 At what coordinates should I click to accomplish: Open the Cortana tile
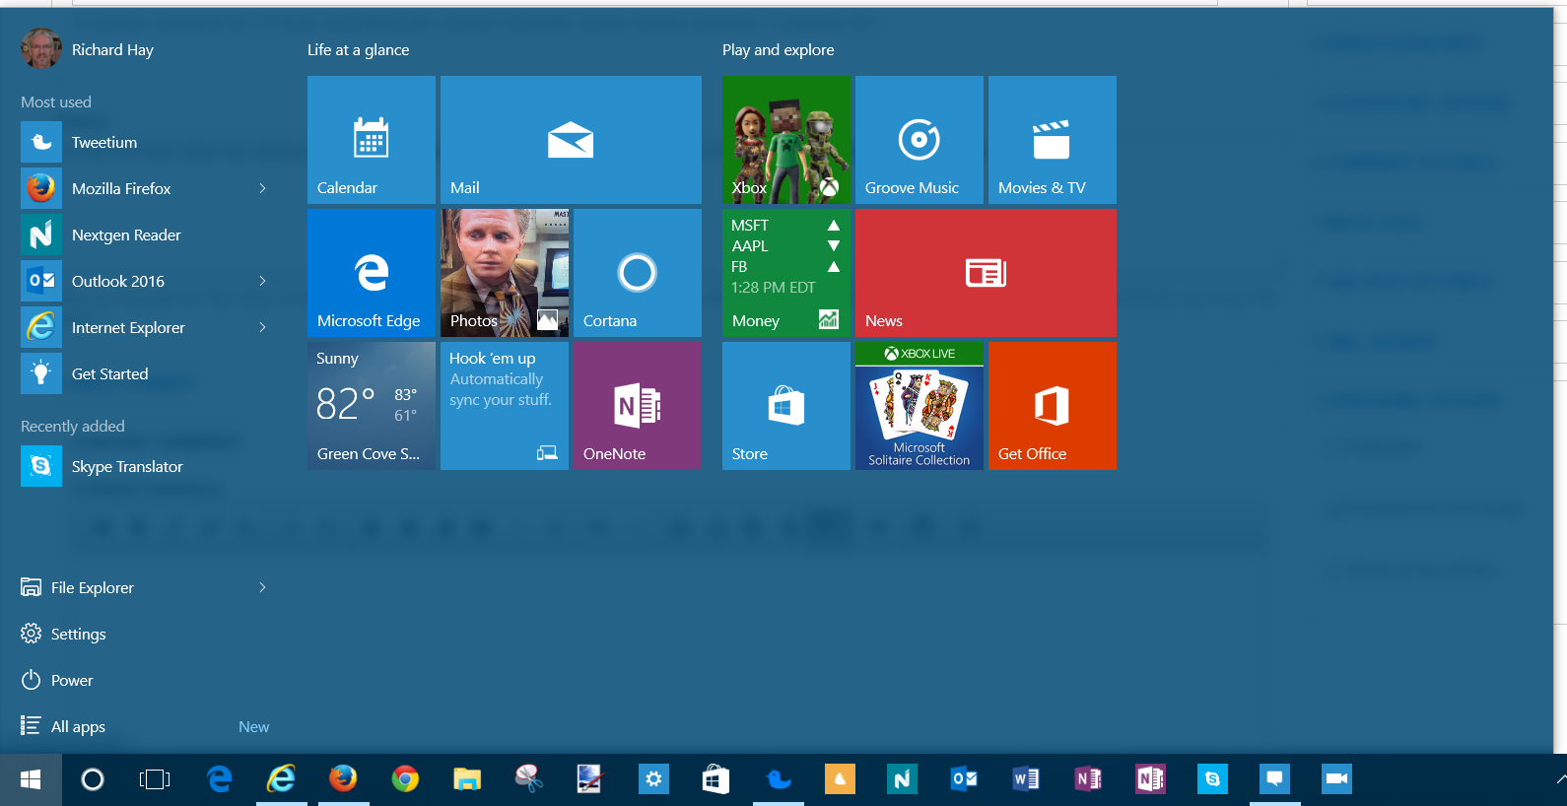coord(637,273)
